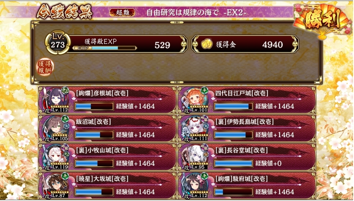Click the 超難 difficulty badge
Screen dimensions: 354x201
pyautogui.click(x=123, y=12)
